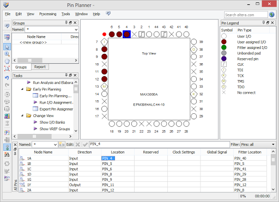This screenshot has width=279, height=202.
Task: Close the Groups panel
Action: point(75,23)
